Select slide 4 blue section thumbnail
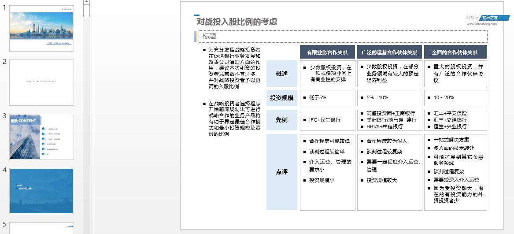The width and height of the screenshot is (514, 234). [x=42, y=191]
